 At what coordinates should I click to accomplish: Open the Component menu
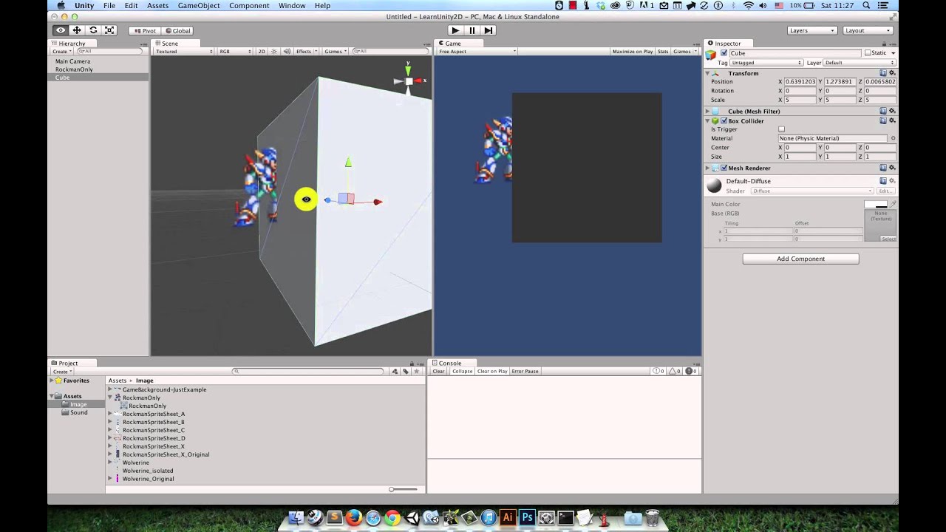[249, 5]
